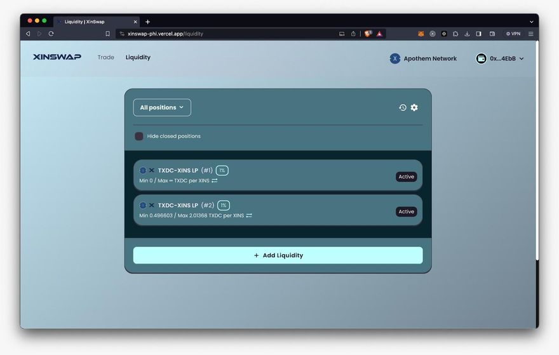Open the downloads icon in the toolbar
The height and width of the screenshot is (355, 559).
pos(467,34)
